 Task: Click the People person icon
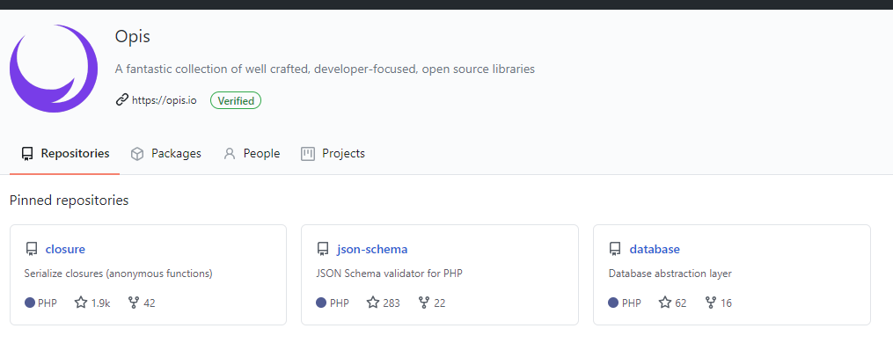(230, 154)
